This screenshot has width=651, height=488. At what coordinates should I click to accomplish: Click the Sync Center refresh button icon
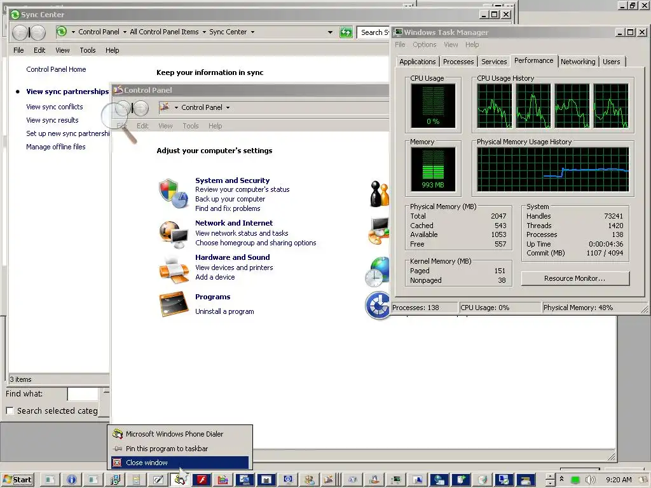click(346, 32)
